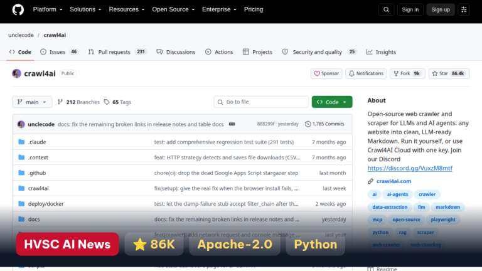Click the crawl4ai repo breadcrumb link

55,35
